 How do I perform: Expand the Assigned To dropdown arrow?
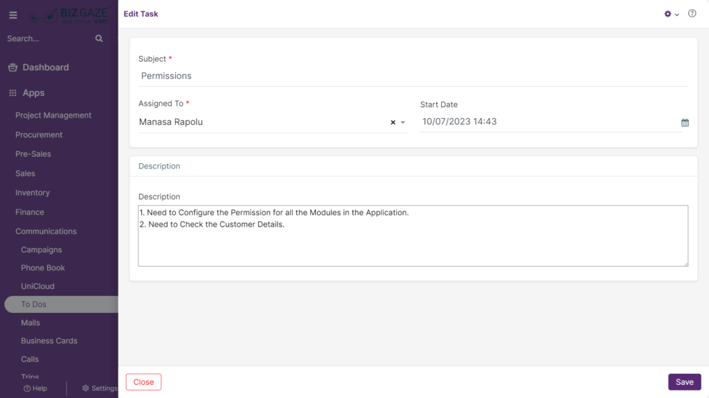[403, 122]
